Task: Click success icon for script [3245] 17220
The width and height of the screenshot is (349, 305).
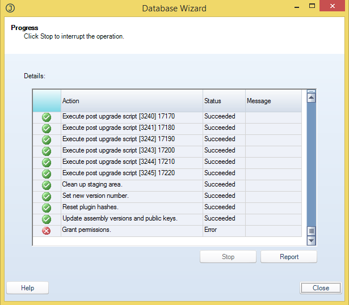Action: (47, 173)
